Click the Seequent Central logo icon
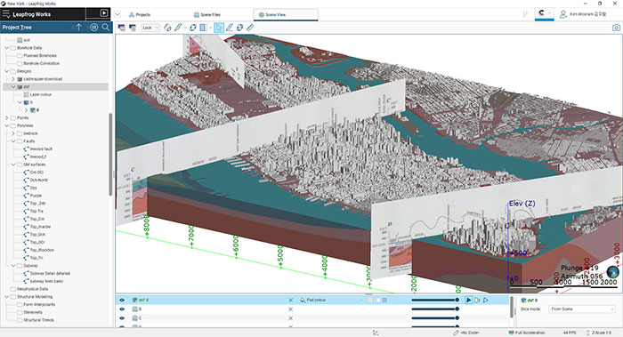 pos(541,13)
